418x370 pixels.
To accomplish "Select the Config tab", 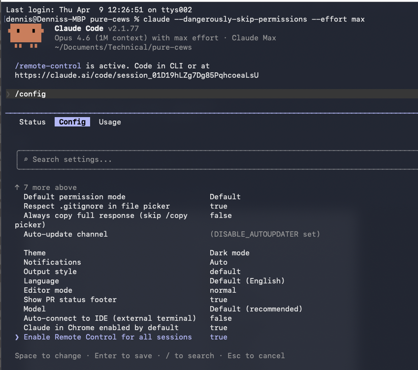I will [72, 122].
